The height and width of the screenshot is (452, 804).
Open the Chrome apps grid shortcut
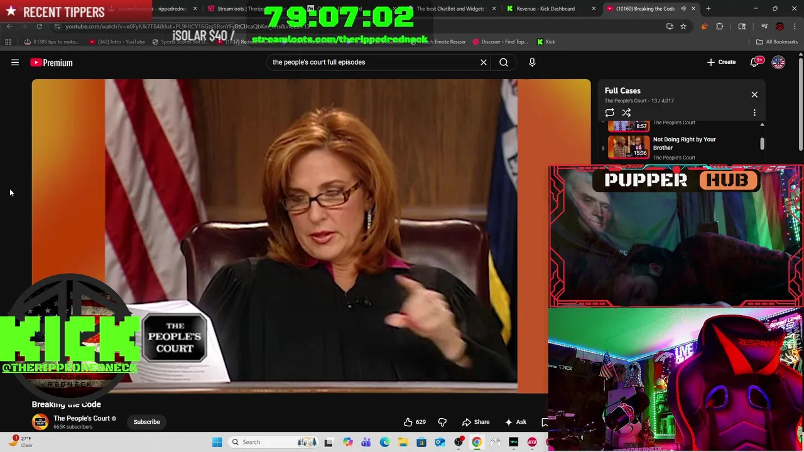click(x=8, y=41)
